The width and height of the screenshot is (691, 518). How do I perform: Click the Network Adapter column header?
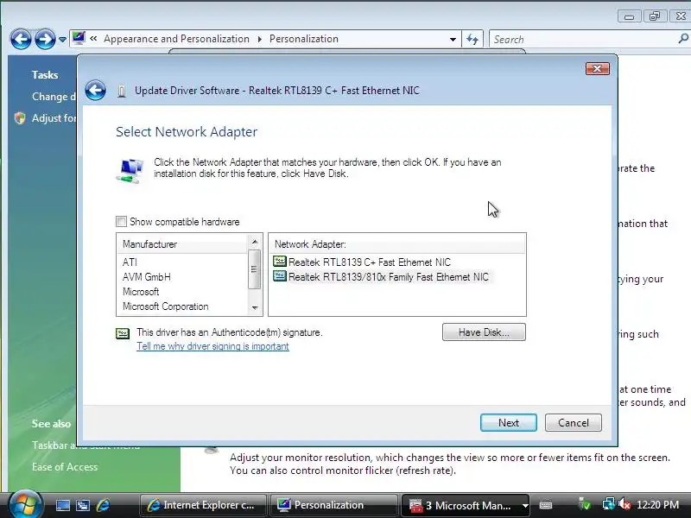click(396, 244)
